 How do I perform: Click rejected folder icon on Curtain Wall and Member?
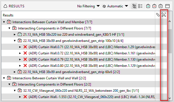(x=9, y=22)
